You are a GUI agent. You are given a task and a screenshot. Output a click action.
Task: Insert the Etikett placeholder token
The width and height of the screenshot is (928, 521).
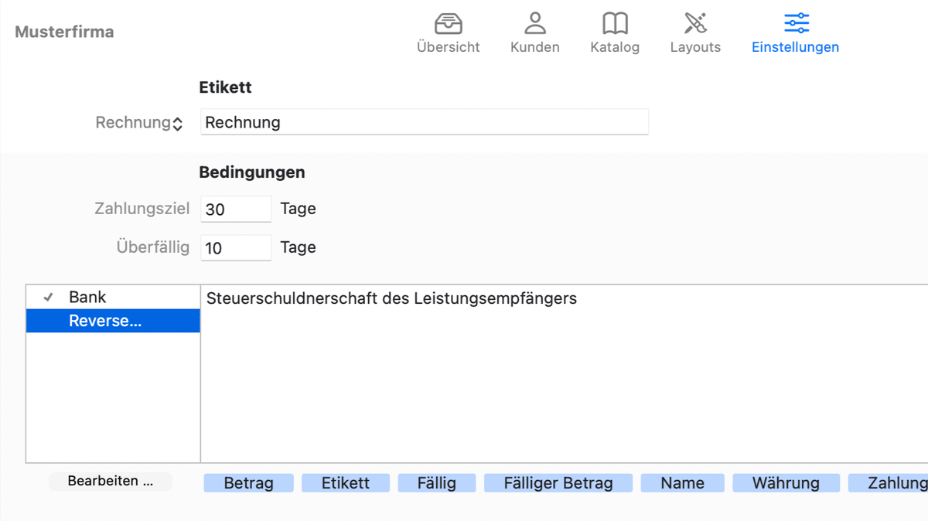[x=345, y=483]
